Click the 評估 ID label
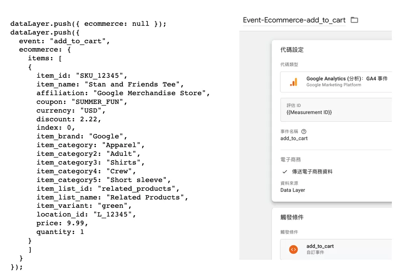 pos(294,105)
